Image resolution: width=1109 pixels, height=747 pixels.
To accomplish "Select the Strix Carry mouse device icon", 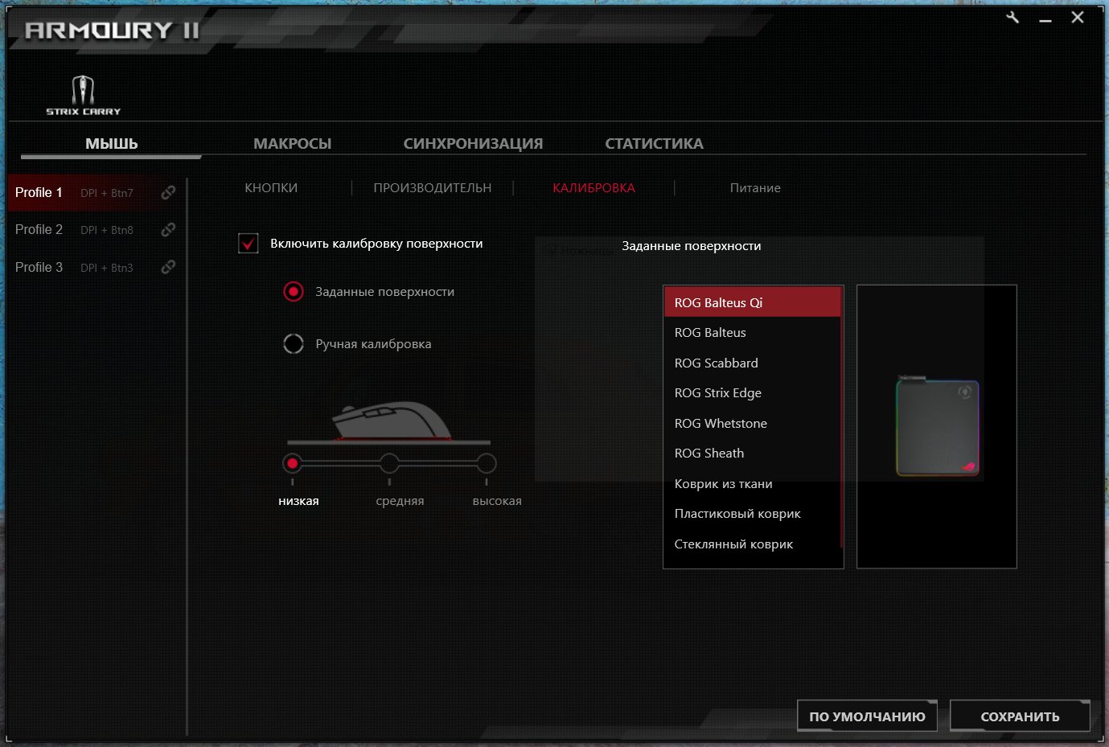I will [83, 95].
